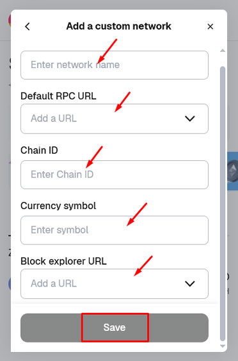Click the Enter network name field

click(115, 65)
